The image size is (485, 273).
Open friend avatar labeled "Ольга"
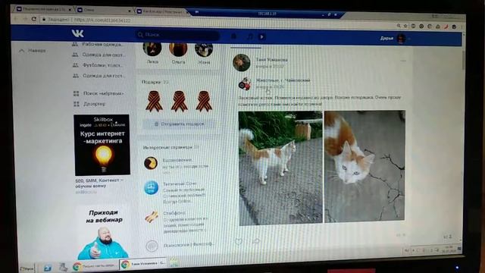click(178, 49)
